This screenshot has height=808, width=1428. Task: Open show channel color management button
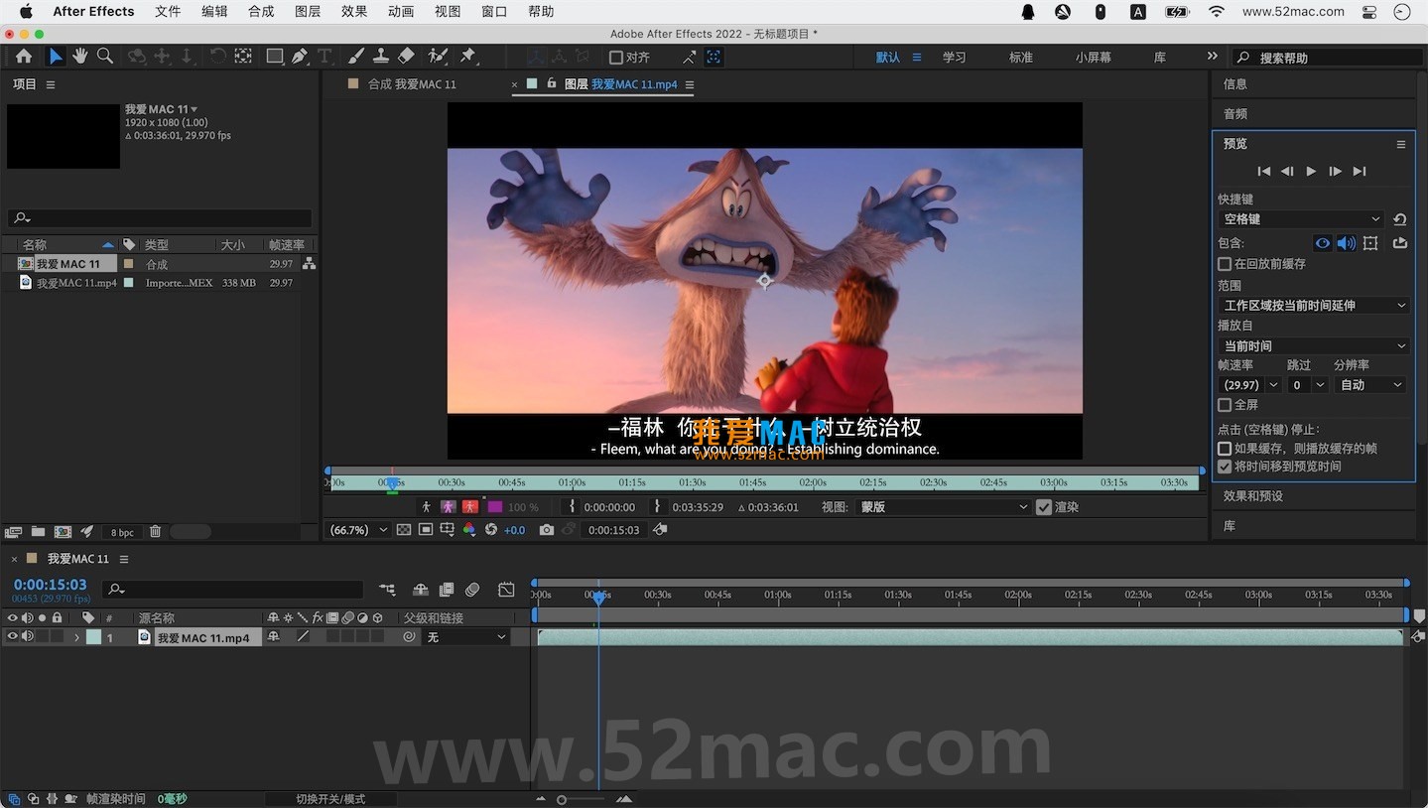coord(469,530)
